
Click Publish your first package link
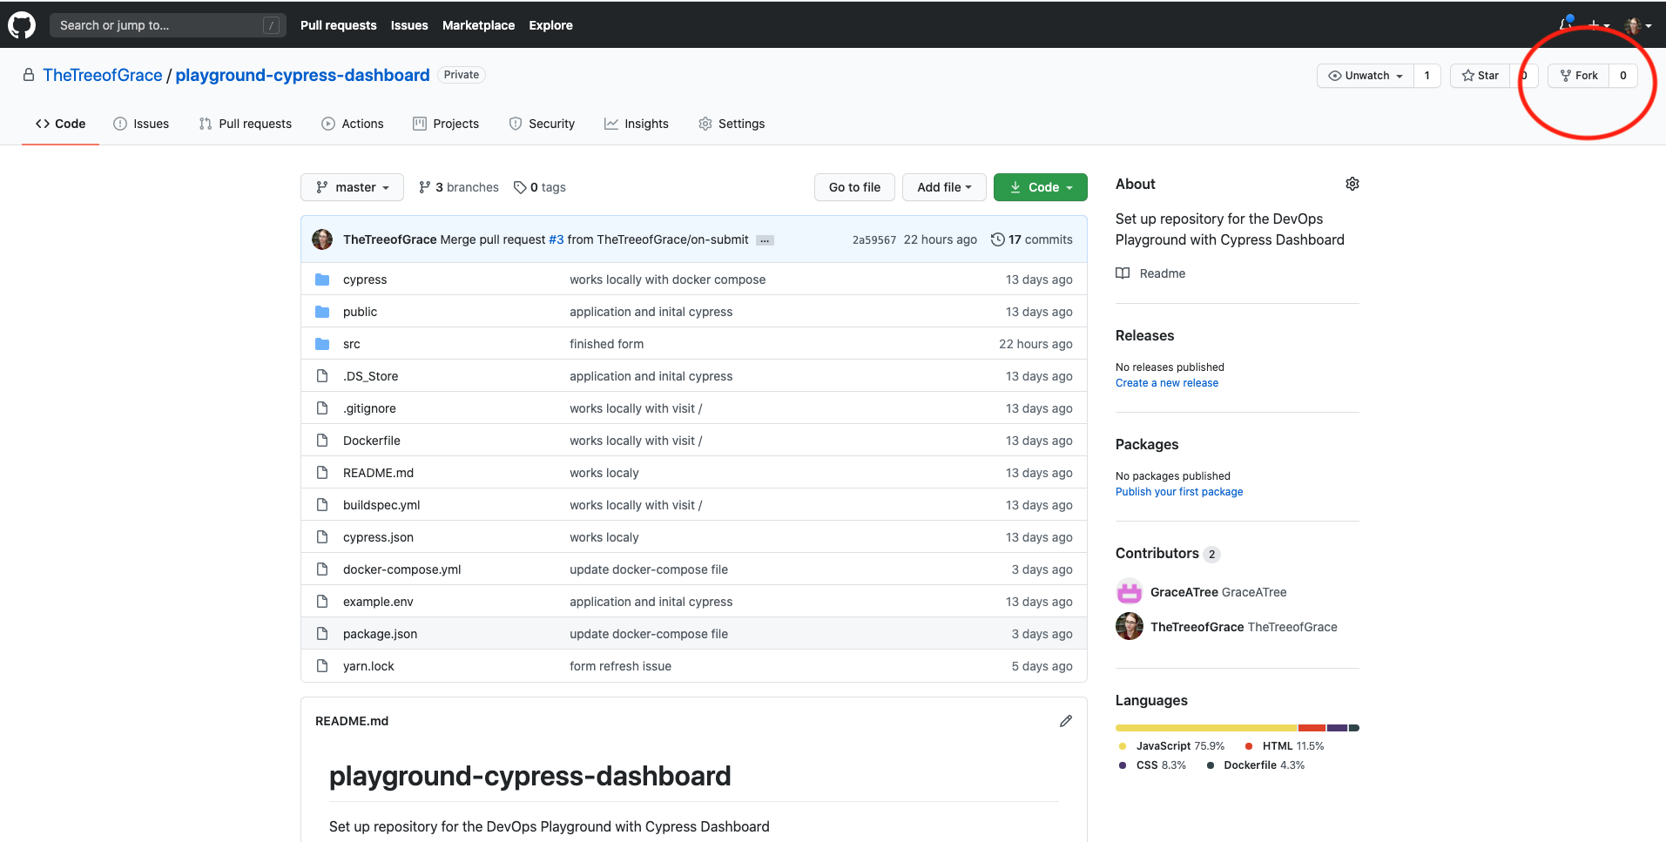coord(1179,492)
